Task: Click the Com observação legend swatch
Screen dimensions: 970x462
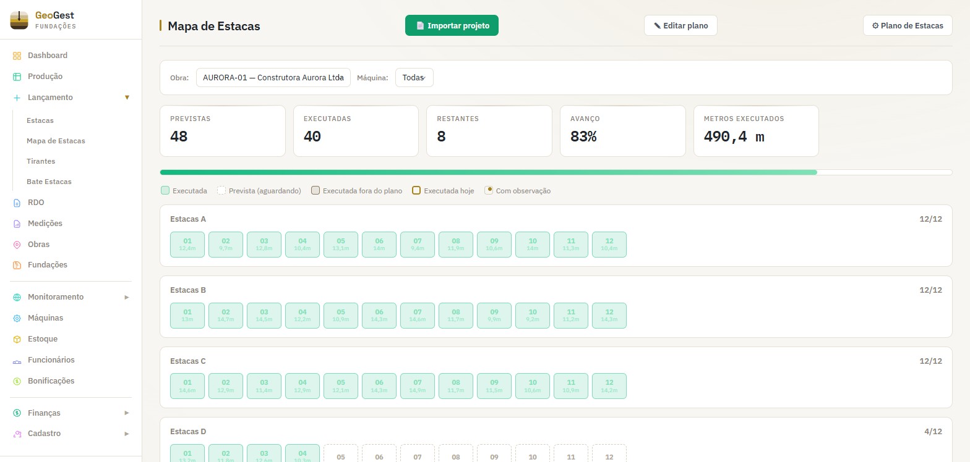Action: click(489, 191)
